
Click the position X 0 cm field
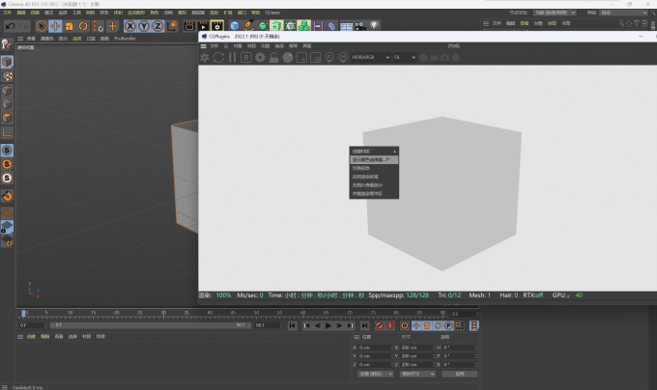[376, 348]
